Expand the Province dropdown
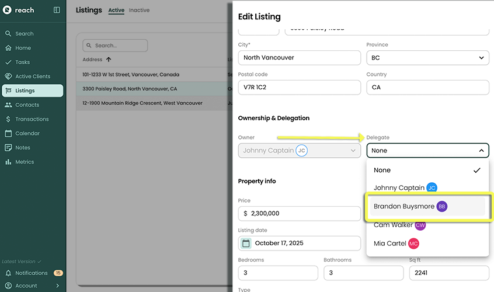The image size is (494, 292). point(427,58)
